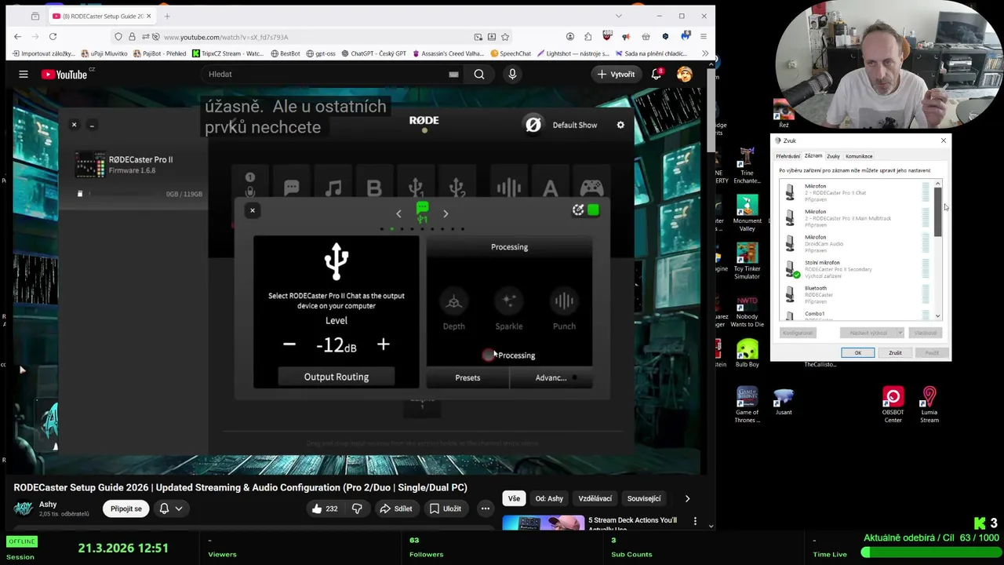Open the YouTube hamburger guide menu
This screenshot has height=565, width=1004.
pyautogui.click(x=24, y=74)
